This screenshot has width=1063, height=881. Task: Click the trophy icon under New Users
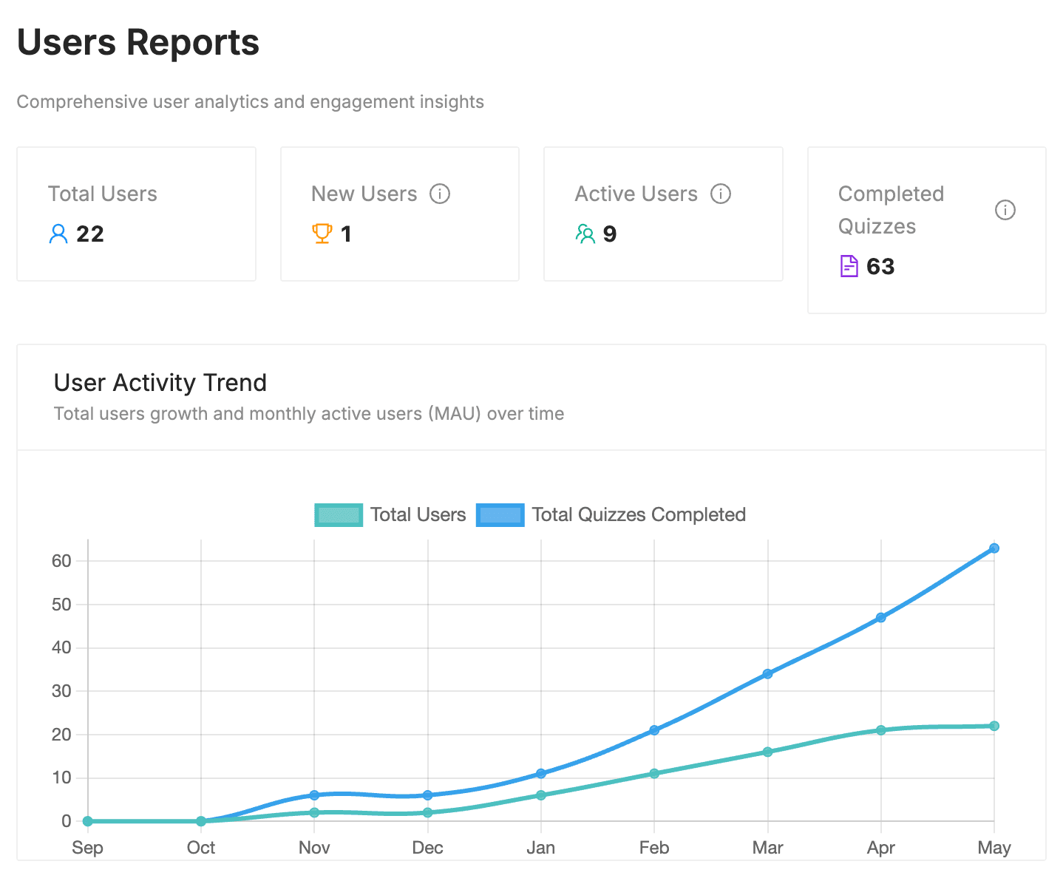pos(322,234)
